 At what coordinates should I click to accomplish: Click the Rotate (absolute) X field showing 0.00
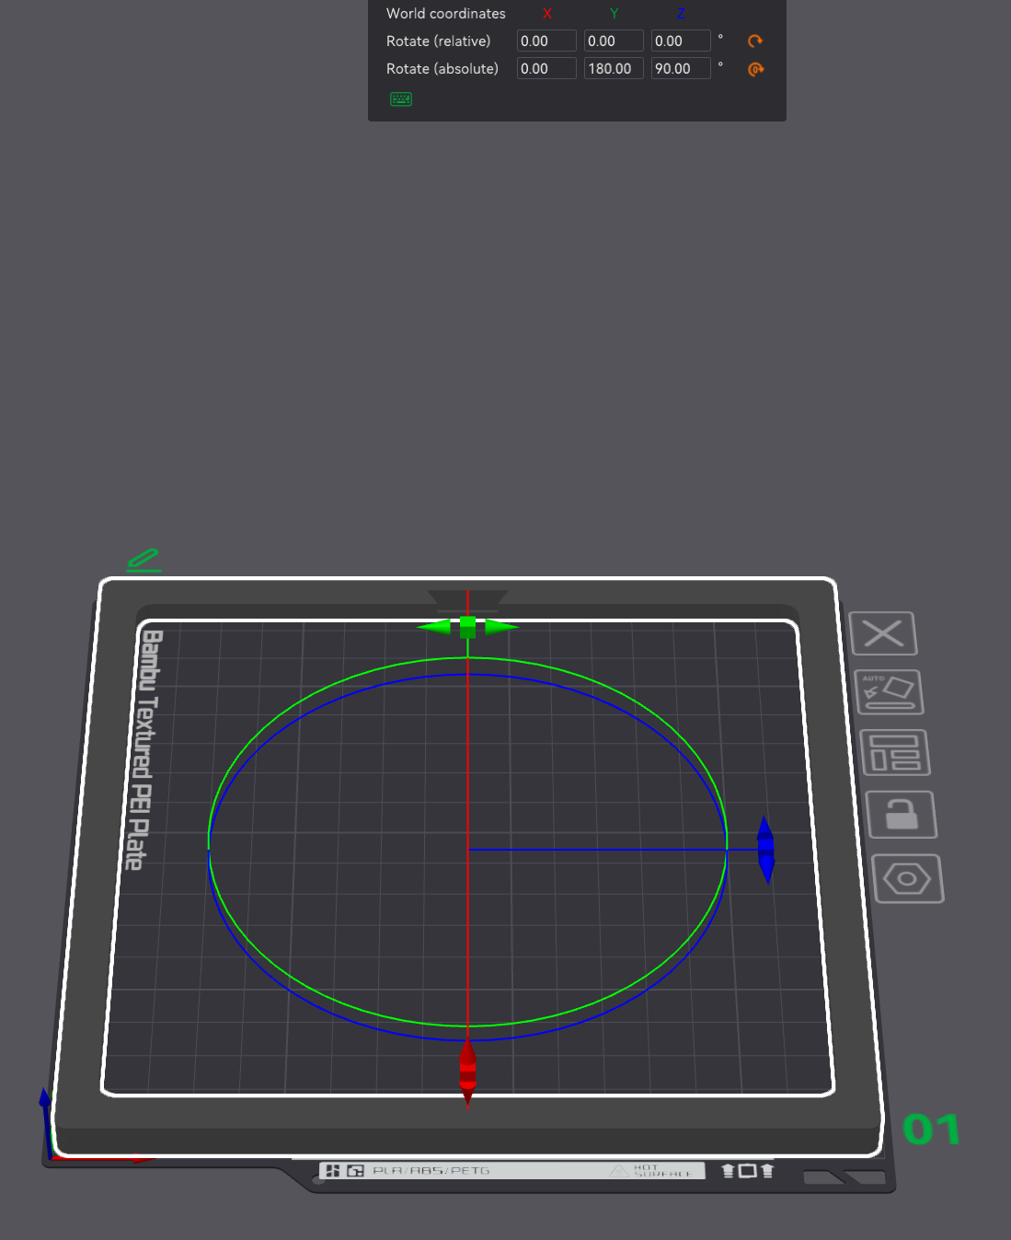pyautogui.click(x=546, y=69)
